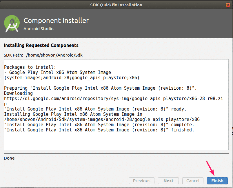Click the Done status label
Screen dimensions: 233x188
pyautogui.click(x=9, y=158)
